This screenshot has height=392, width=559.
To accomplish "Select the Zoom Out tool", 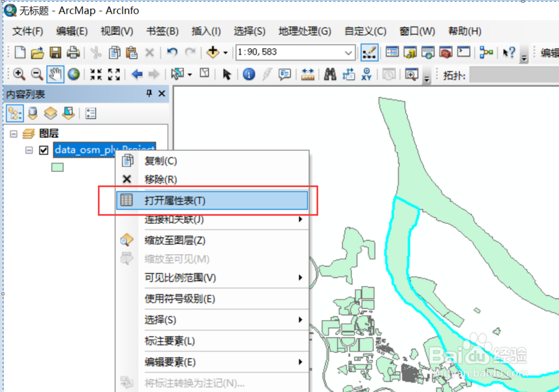I will tap(37, 74).
